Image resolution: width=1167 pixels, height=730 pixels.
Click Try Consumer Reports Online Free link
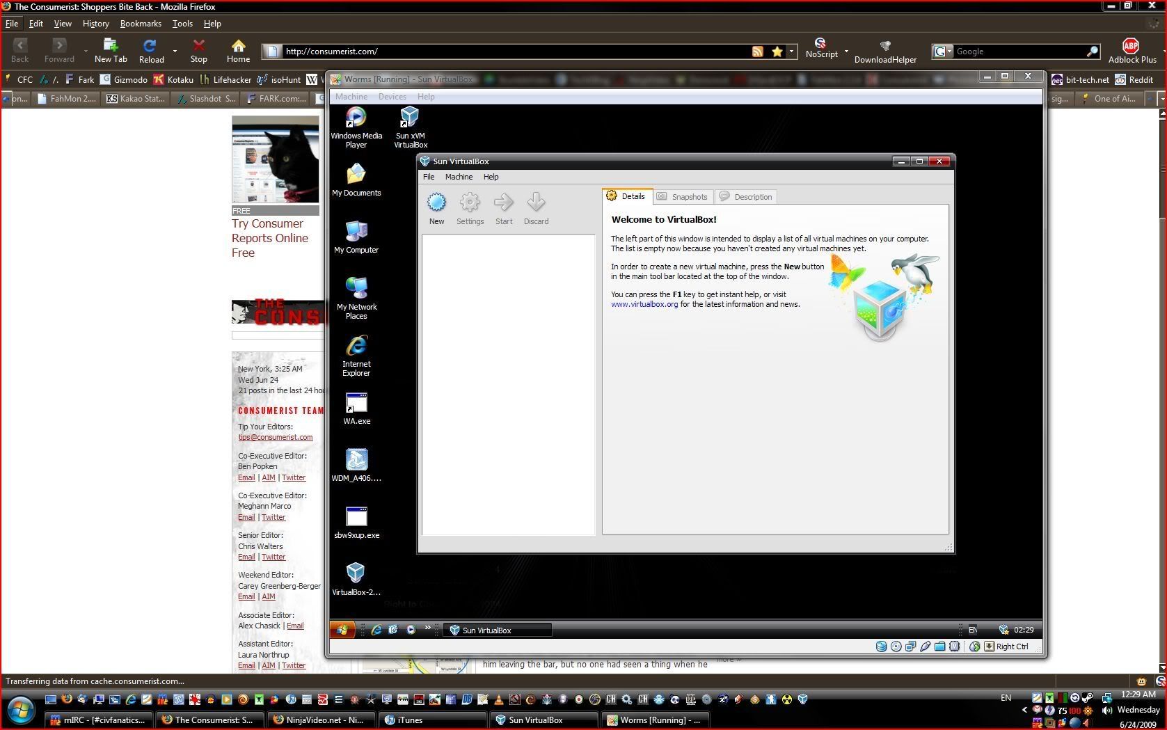point(270,238)
